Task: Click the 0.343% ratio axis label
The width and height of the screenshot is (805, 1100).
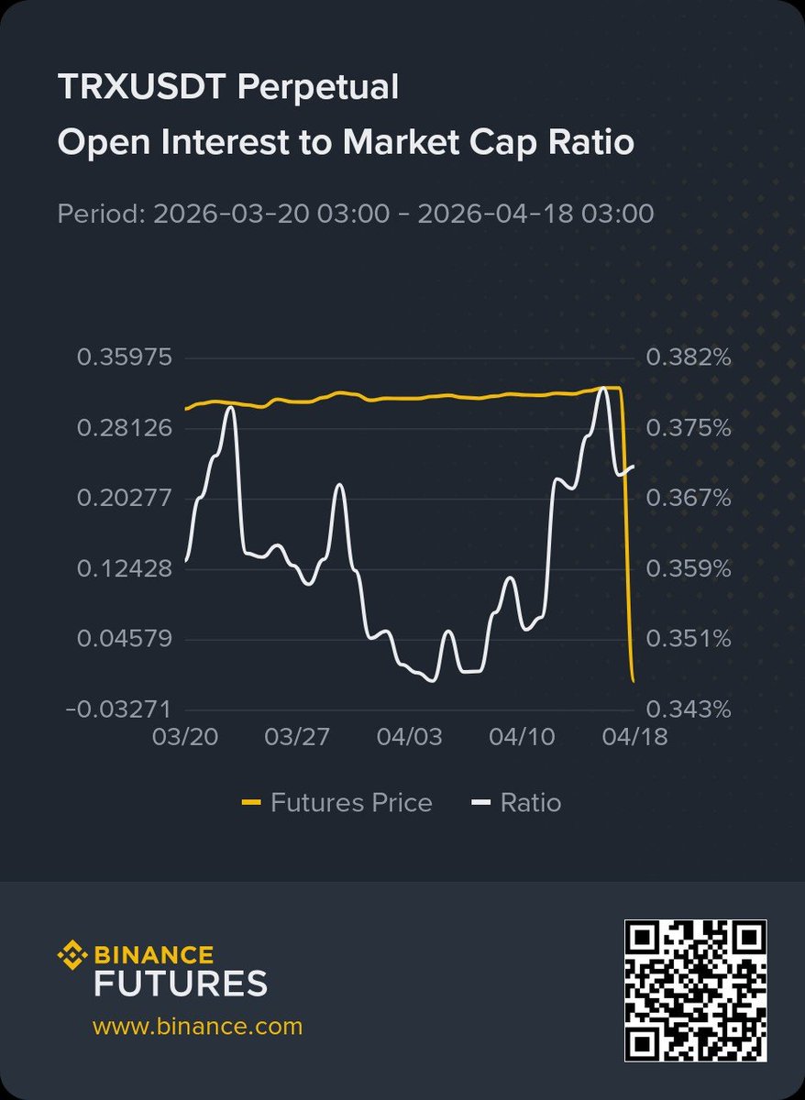Action: 689,709
